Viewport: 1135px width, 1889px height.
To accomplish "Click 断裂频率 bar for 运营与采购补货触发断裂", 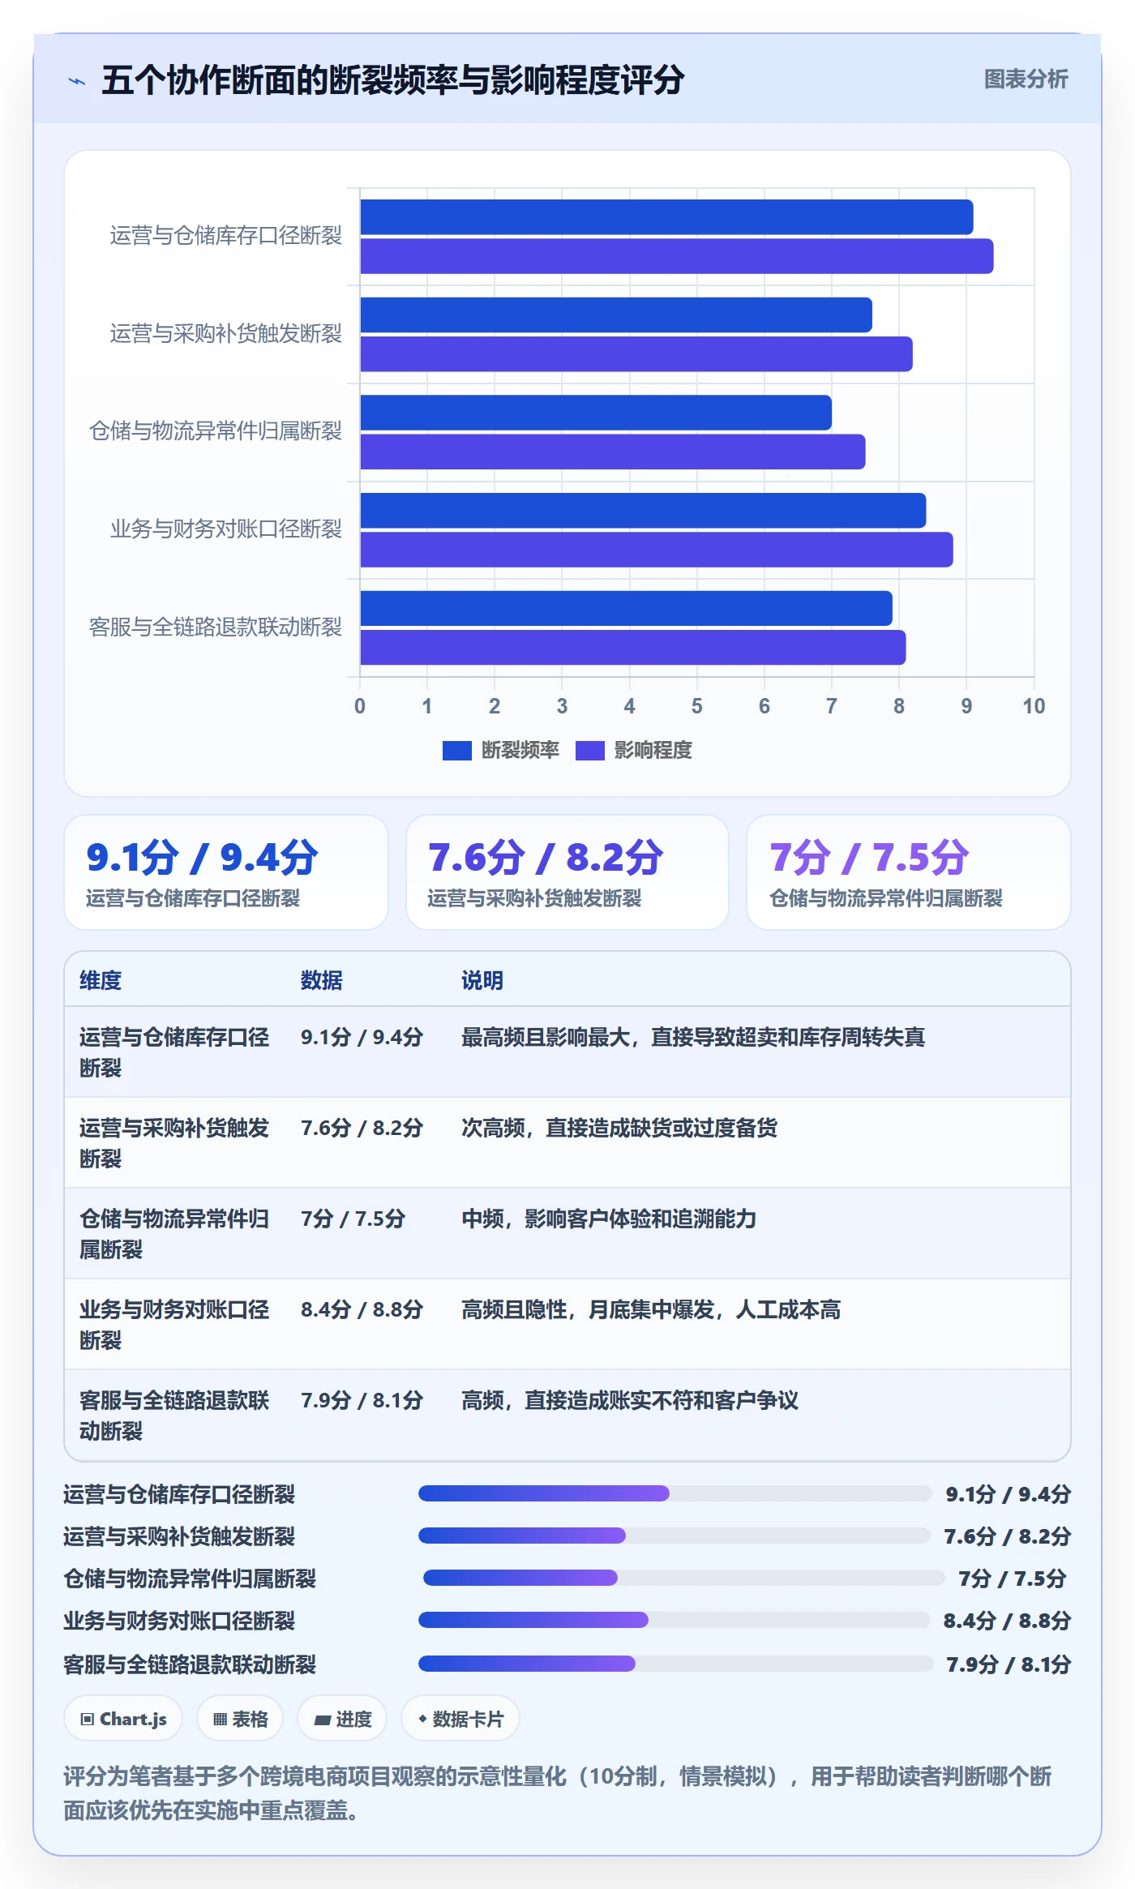I will 616,315.
